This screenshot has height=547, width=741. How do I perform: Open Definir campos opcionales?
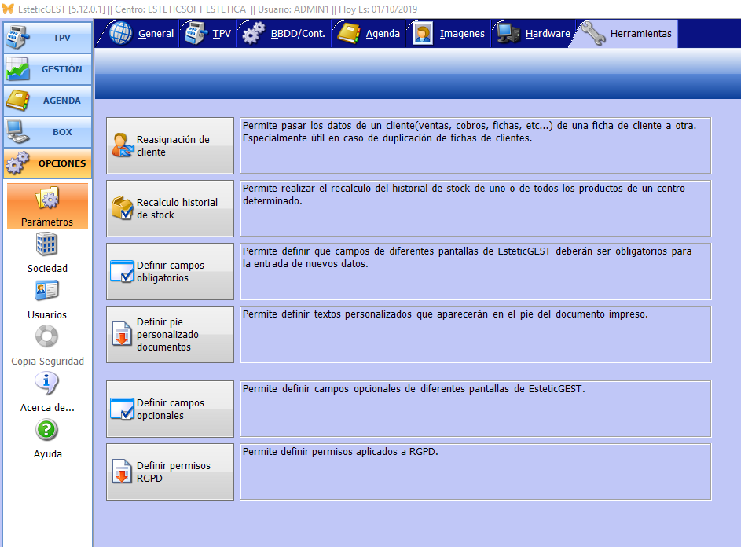pos(171,409)
